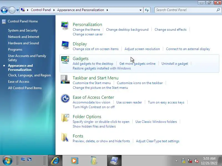Viewport: 222px width, 166px height.
Task: Click the Fonts folder icon
Action: point(65,137)
